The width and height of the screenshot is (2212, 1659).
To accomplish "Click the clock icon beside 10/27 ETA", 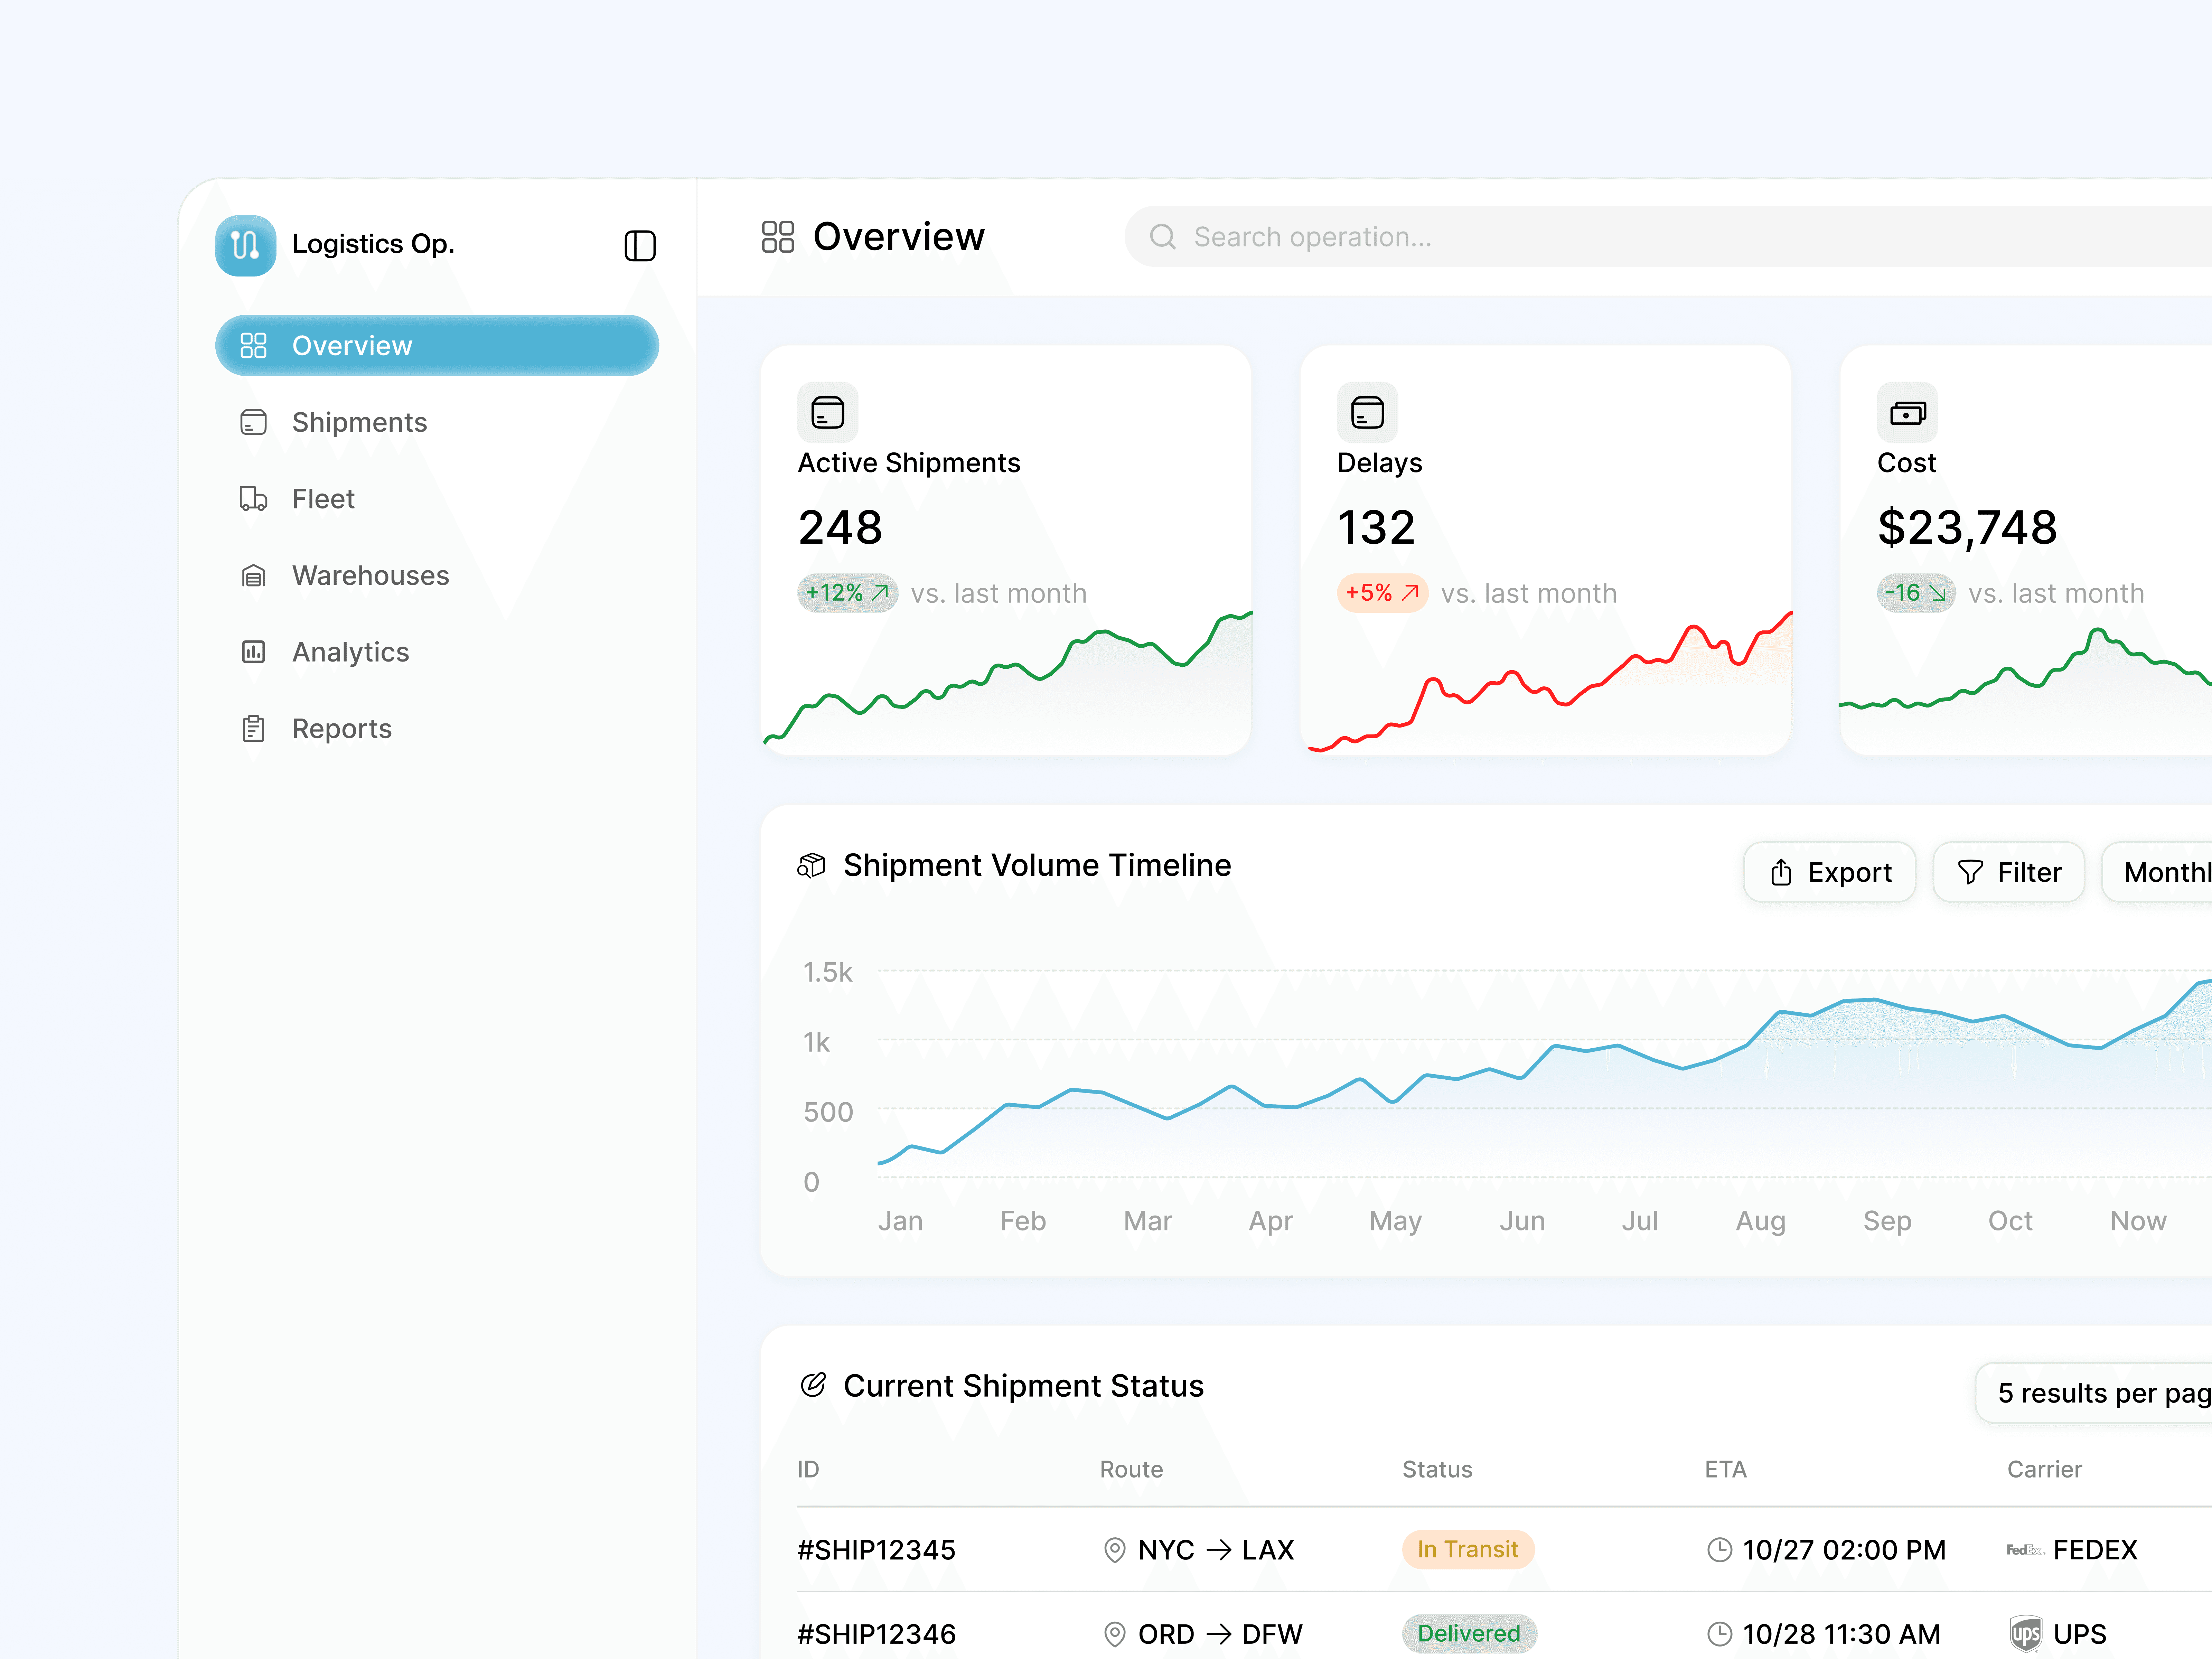I will coord(1719,1550).
